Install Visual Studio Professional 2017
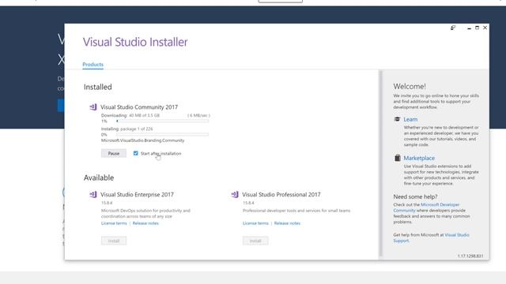 (x=255, y=241)
